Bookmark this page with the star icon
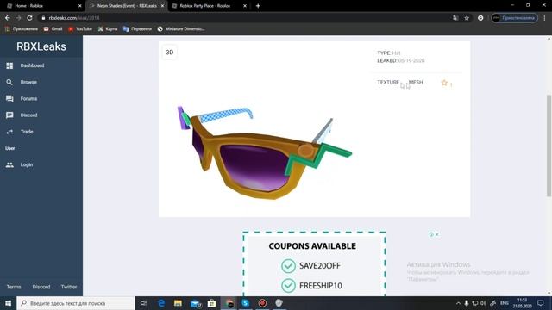The image size is (552, 310). point(467,18)
